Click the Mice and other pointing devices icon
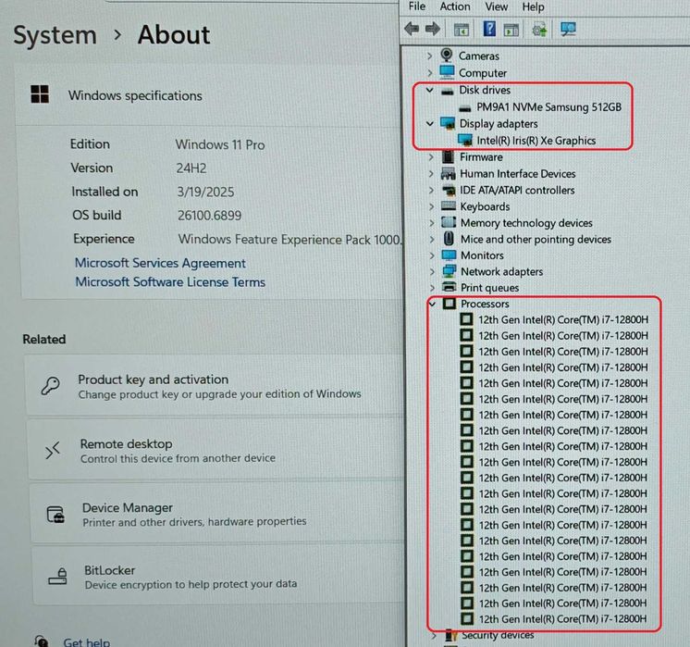 (x=449, y=238)
